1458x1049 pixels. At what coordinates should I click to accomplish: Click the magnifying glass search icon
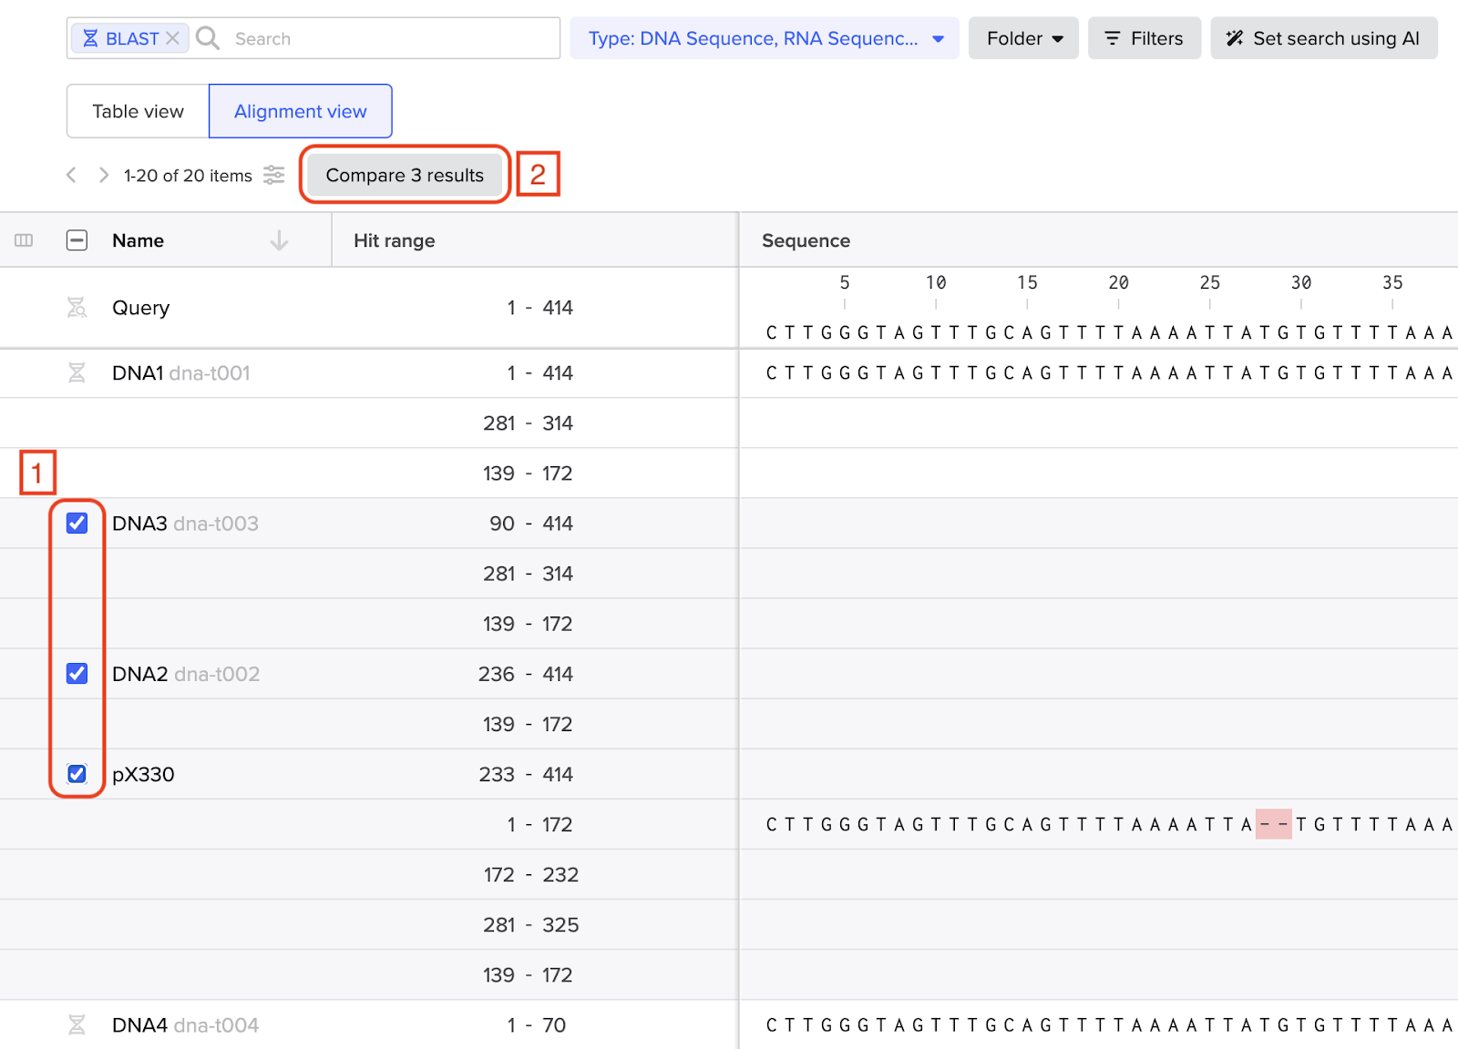(x=208, y=38)
